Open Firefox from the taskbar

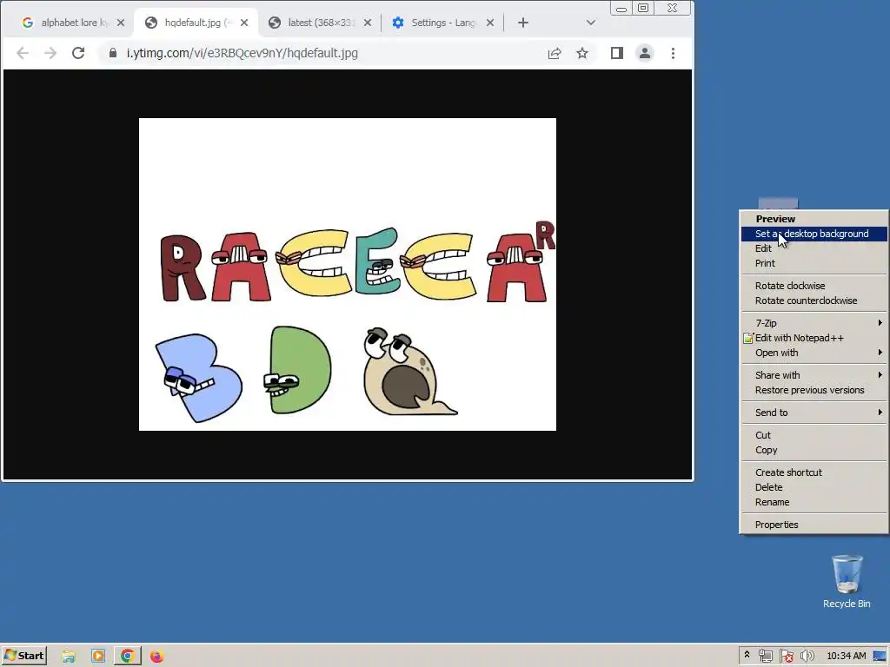[156, 657]
